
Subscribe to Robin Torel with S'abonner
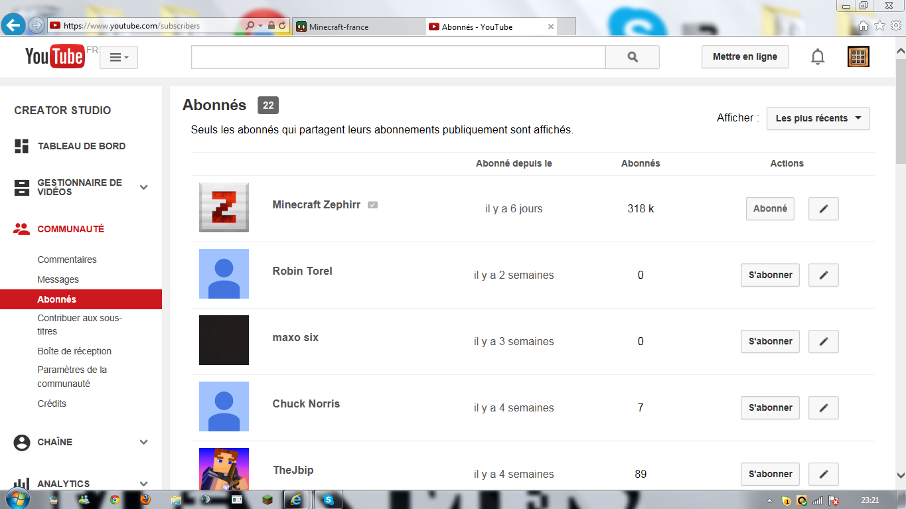click(770, 275)
